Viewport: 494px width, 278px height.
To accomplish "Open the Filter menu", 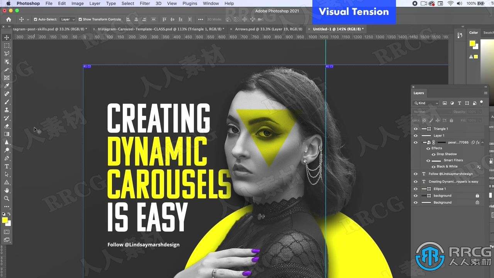I will (x=145, y=3).
